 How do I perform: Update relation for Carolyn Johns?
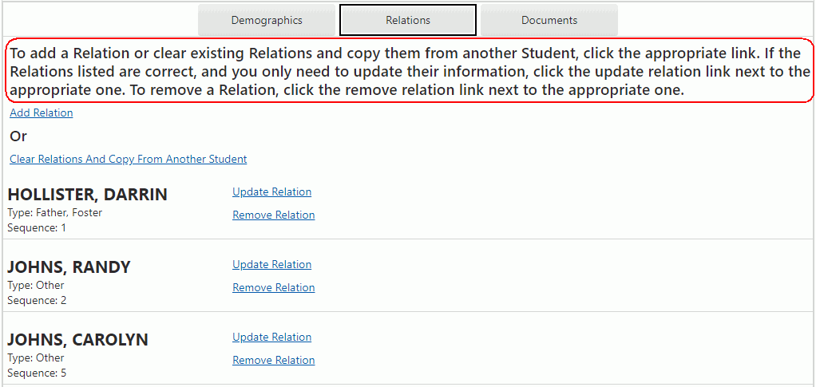271,338
